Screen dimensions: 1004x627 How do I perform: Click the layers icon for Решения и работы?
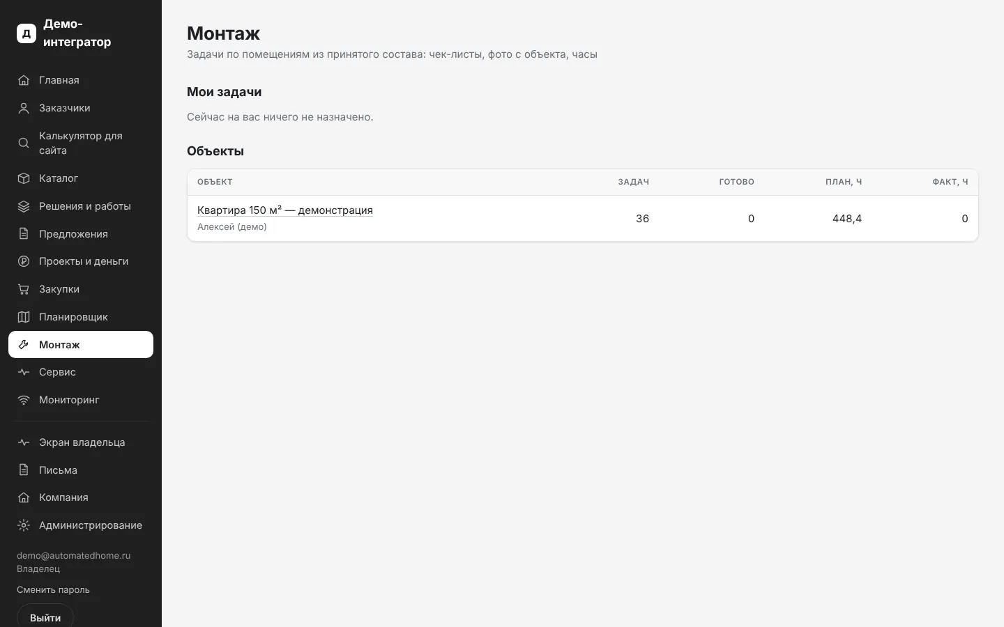click(24, 206)
